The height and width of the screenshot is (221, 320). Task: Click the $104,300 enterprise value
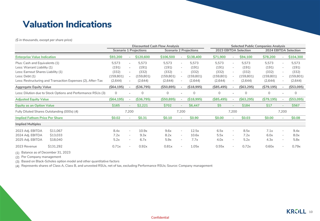[295, 57]
